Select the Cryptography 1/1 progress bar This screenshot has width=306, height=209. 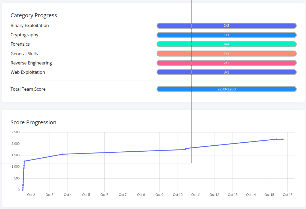226,35
